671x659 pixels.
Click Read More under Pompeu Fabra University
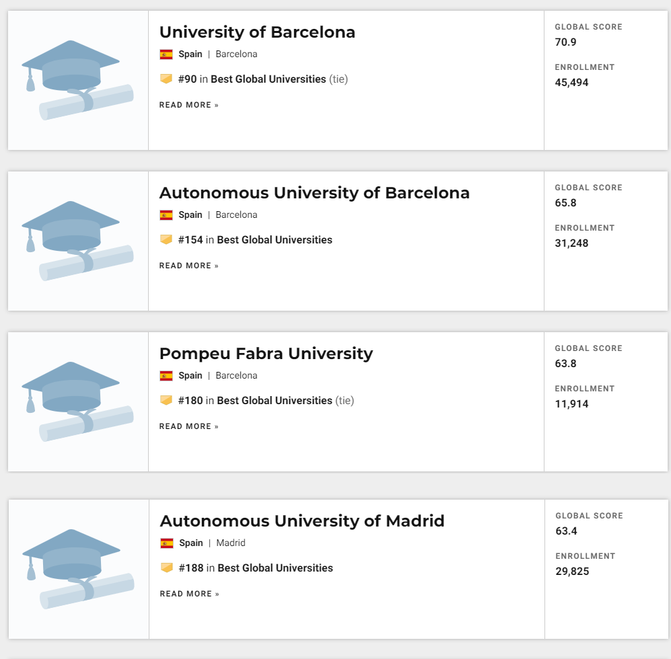coord(188,427)
